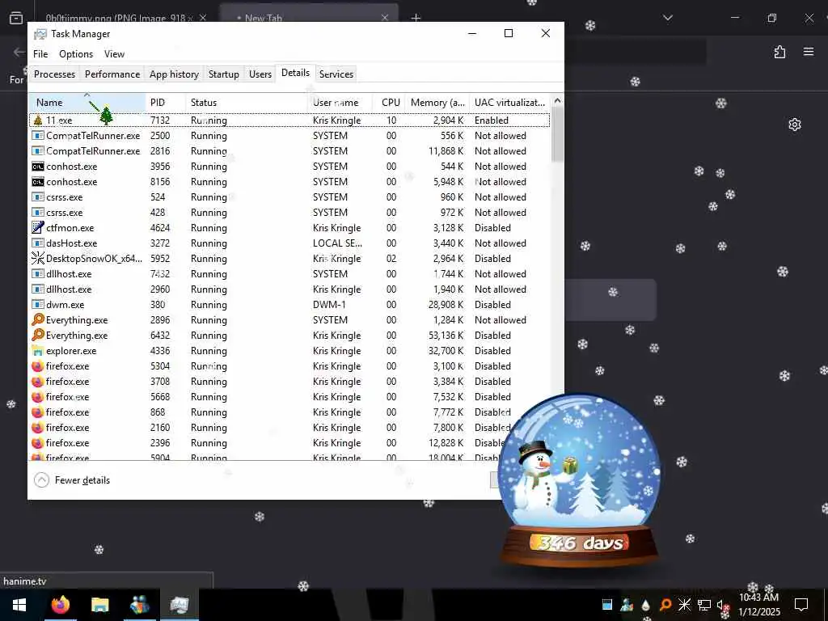The image size is (828, 621).
Task: Sort by the User name column
Action: (x=340, y=103)
